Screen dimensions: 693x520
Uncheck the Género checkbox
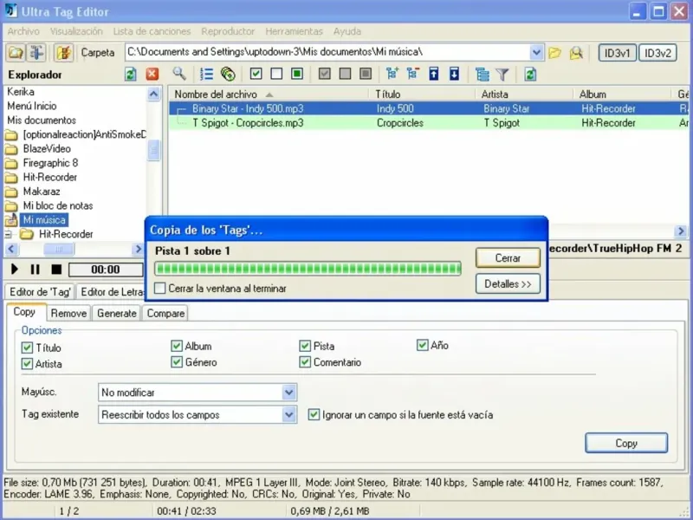point(177,362)
